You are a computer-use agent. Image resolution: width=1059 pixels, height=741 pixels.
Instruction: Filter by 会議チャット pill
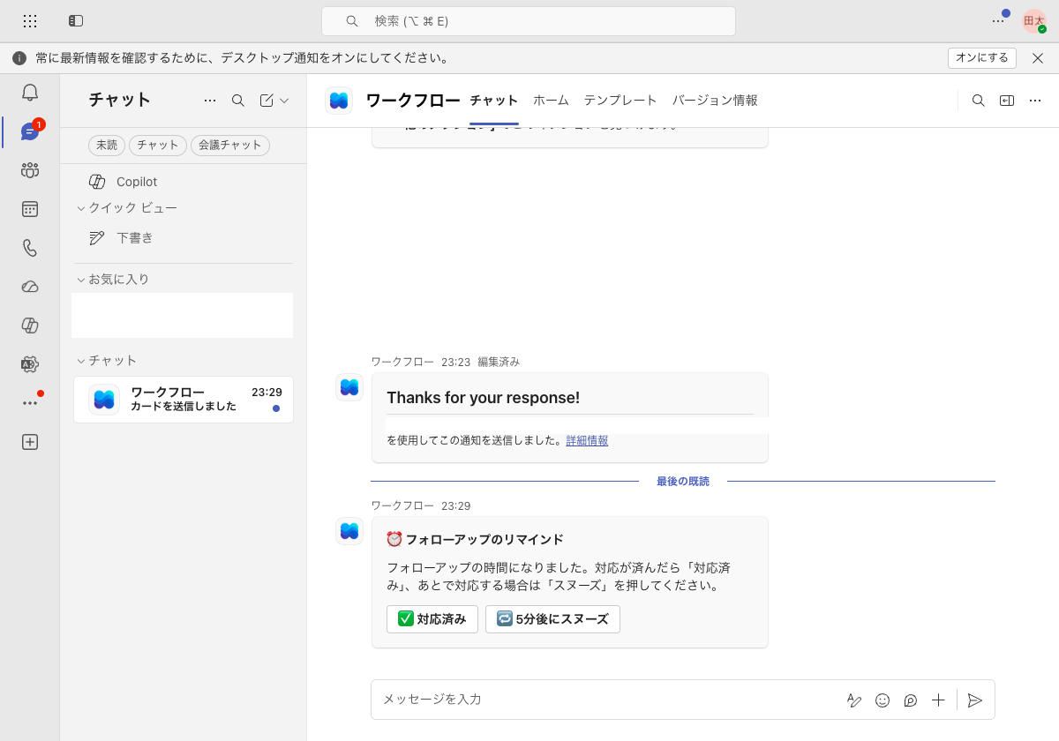pyautogui.click(x=230, y=146)
